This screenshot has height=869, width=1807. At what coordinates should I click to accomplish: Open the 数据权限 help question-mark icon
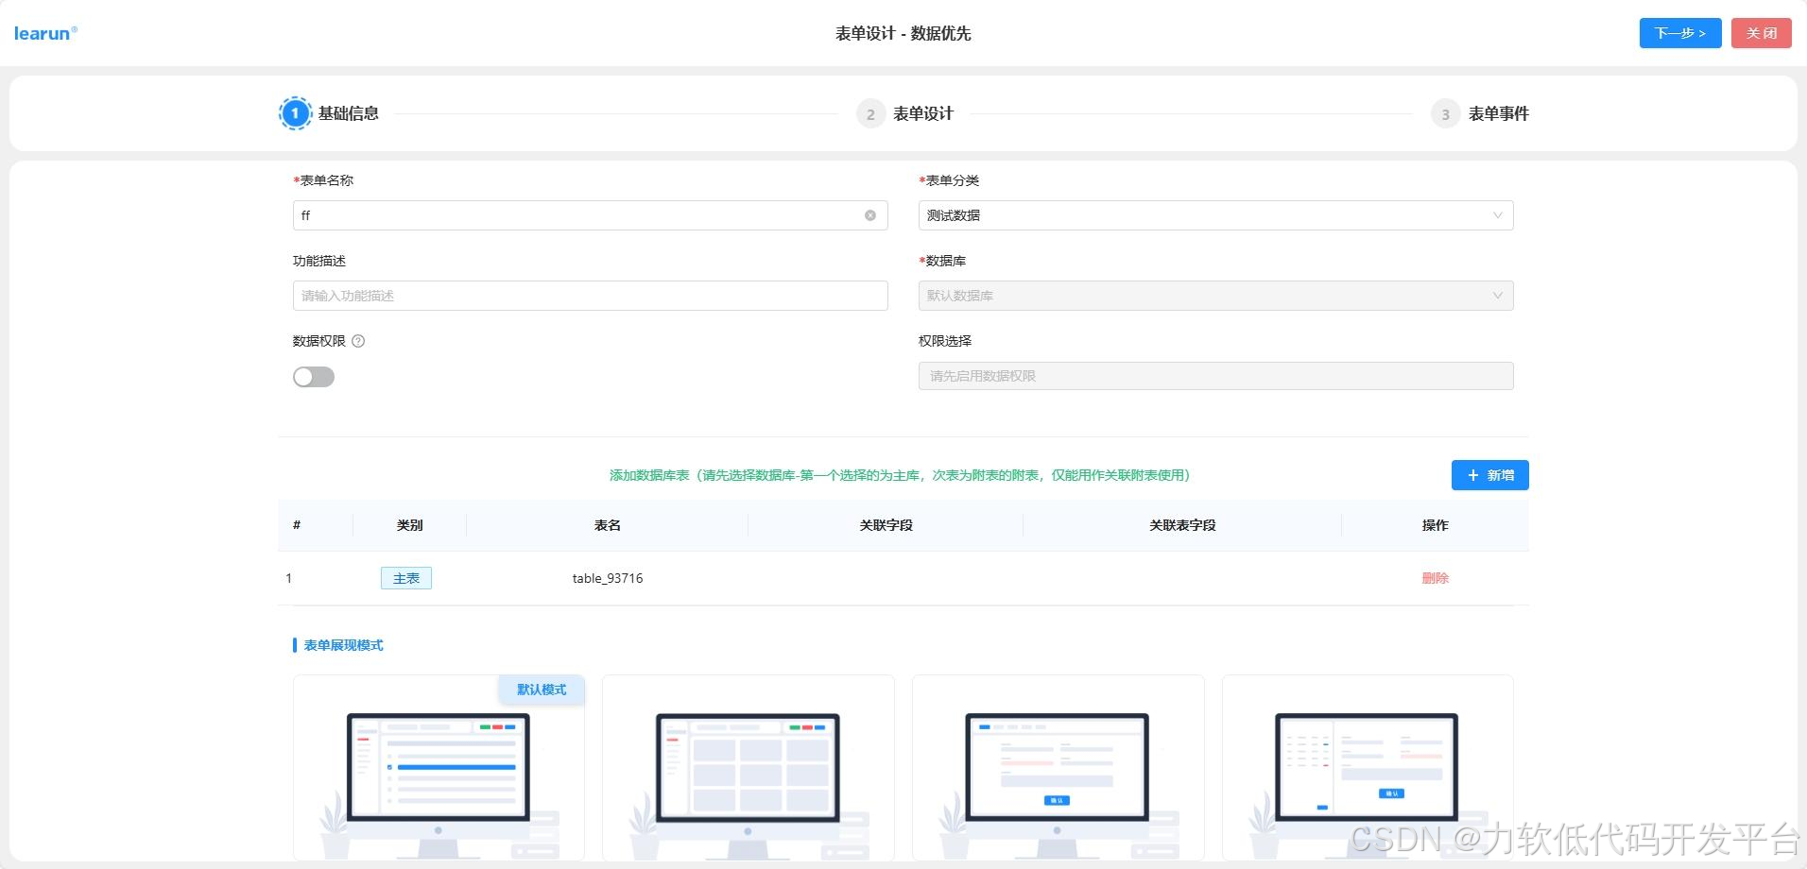pos(358,341)
